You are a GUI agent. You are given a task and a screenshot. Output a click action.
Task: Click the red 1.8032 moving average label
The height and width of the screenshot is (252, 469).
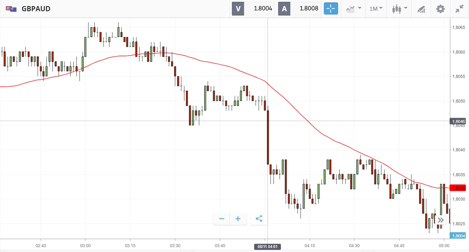click(458, 188)
